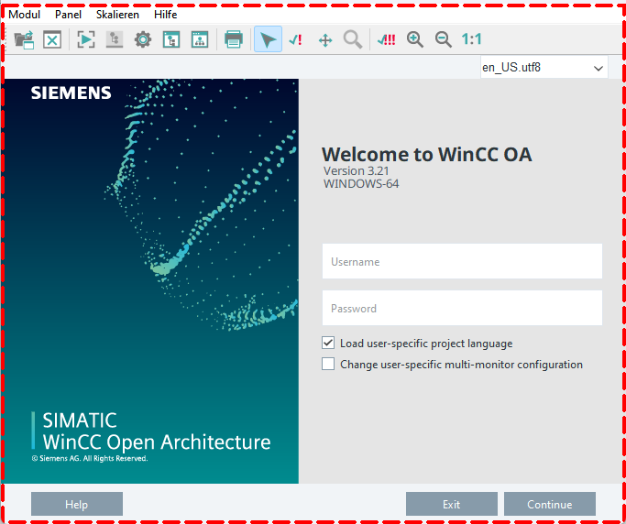Open the Hilfe menu
Viewport: 626px width, 524px height.
[x=166, y=15]
